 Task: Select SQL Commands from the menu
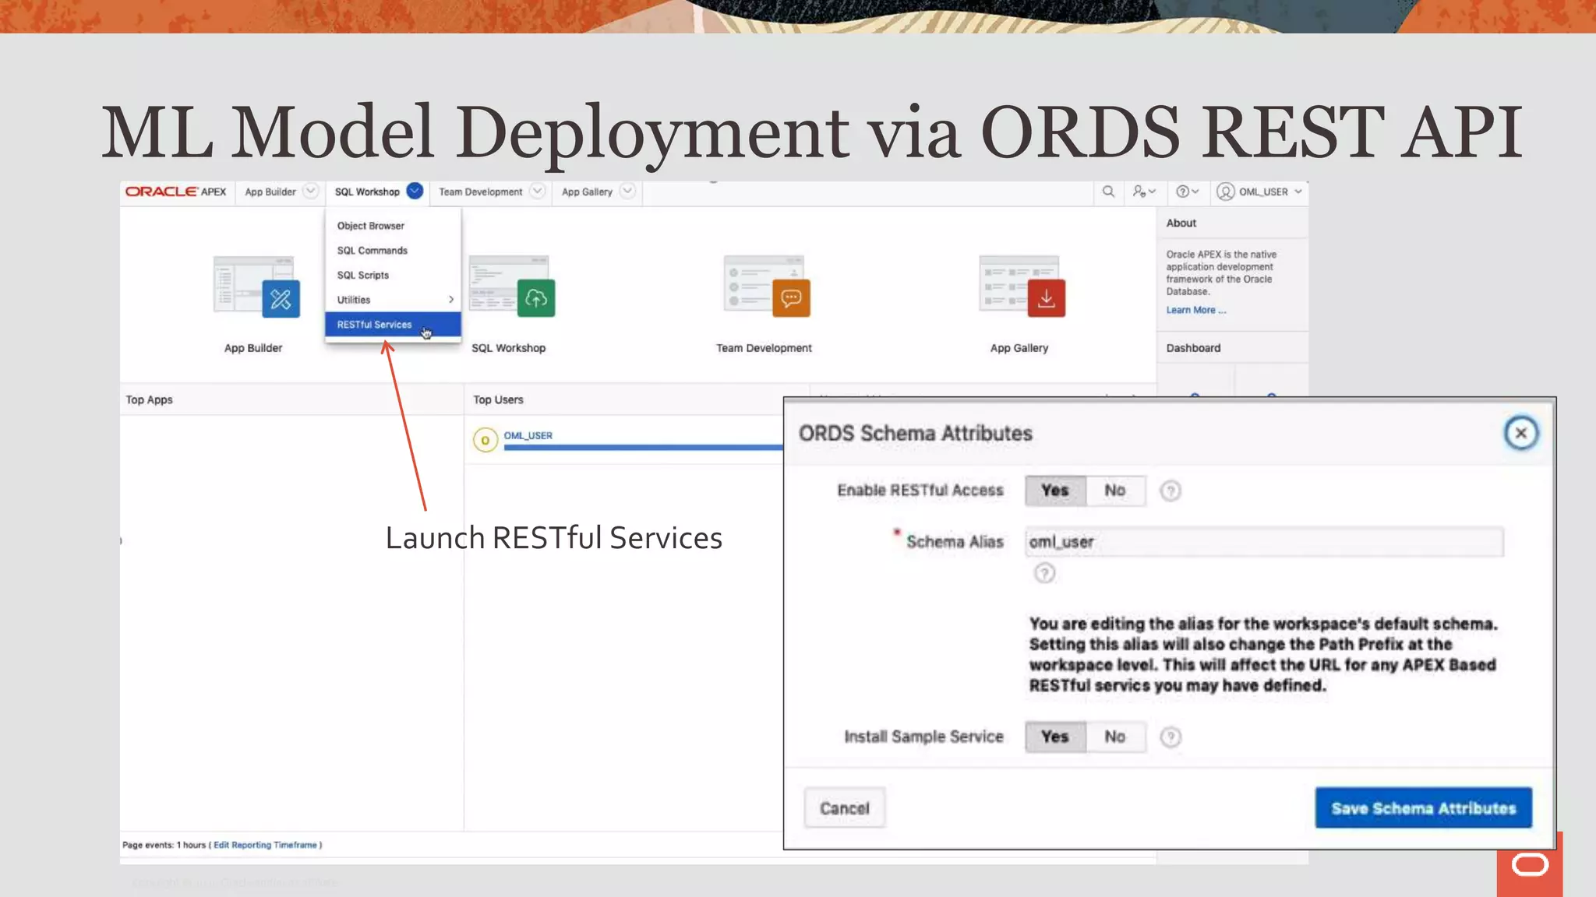click(x=393, y=251)
